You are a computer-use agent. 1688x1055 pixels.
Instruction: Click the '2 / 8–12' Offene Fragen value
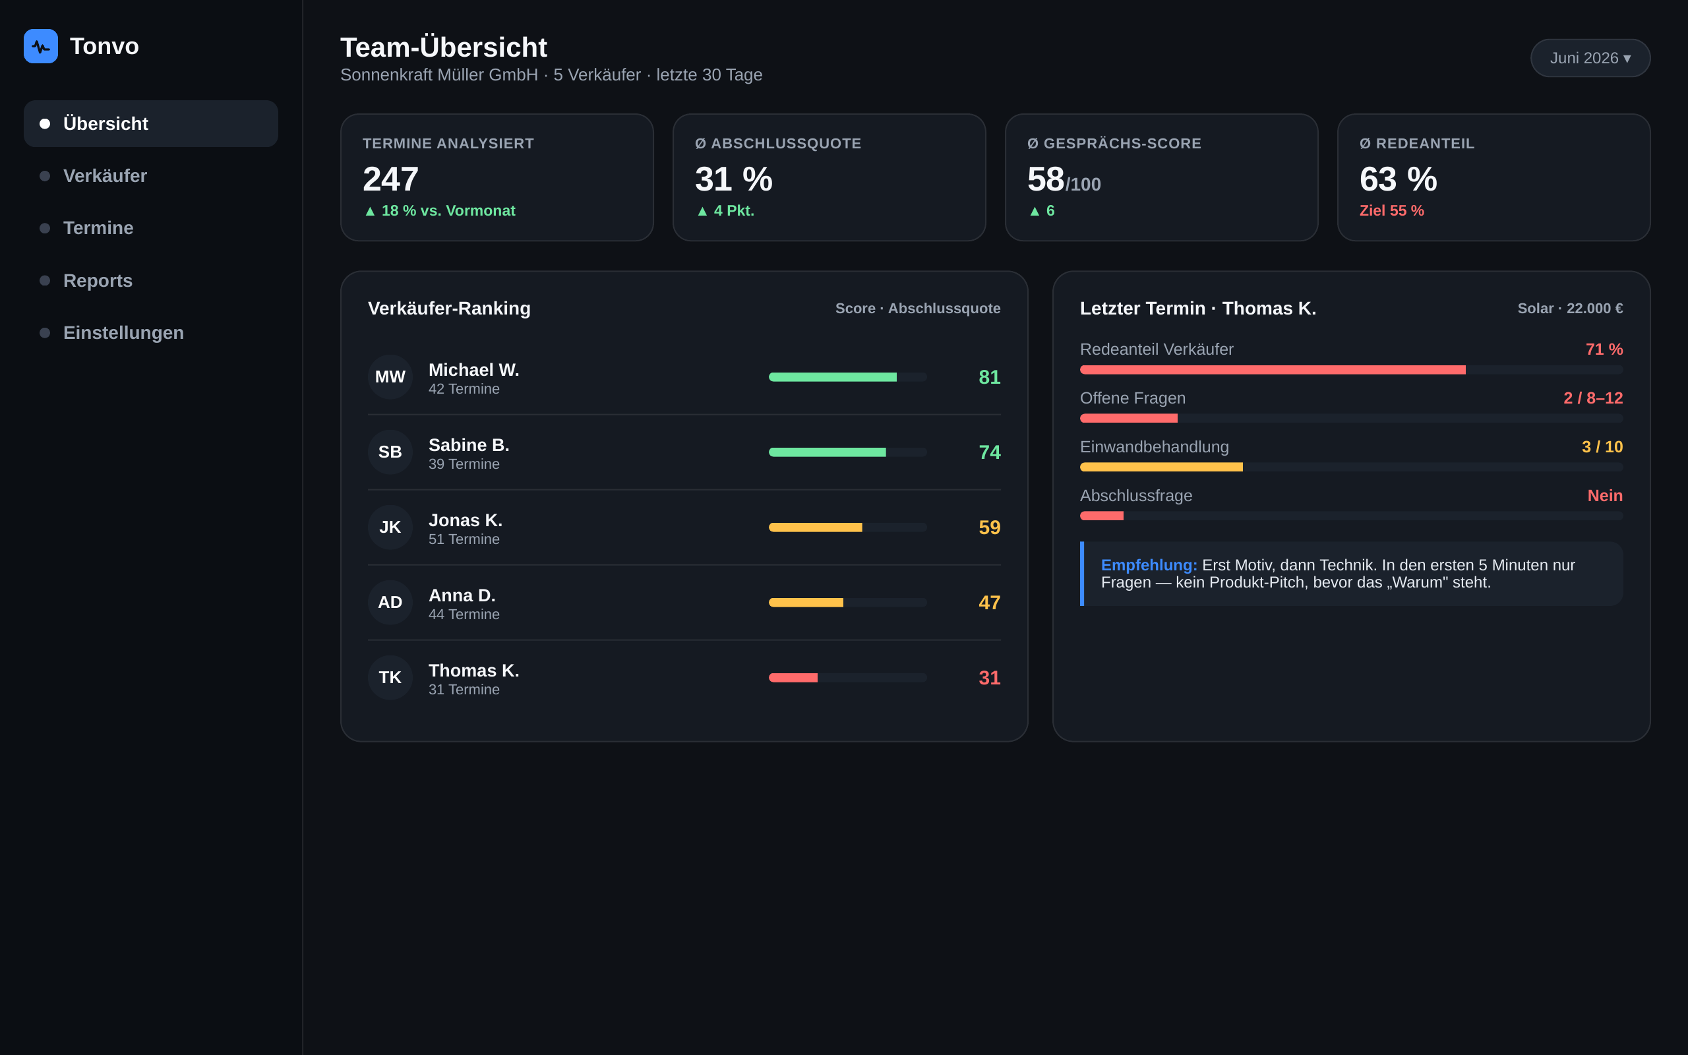click(x=1592, y=398)
